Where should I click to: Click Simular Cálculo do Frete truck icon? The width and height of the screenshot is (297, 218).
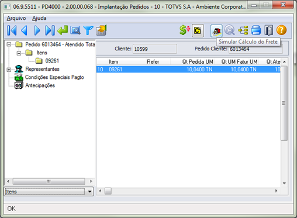(216, 30)
